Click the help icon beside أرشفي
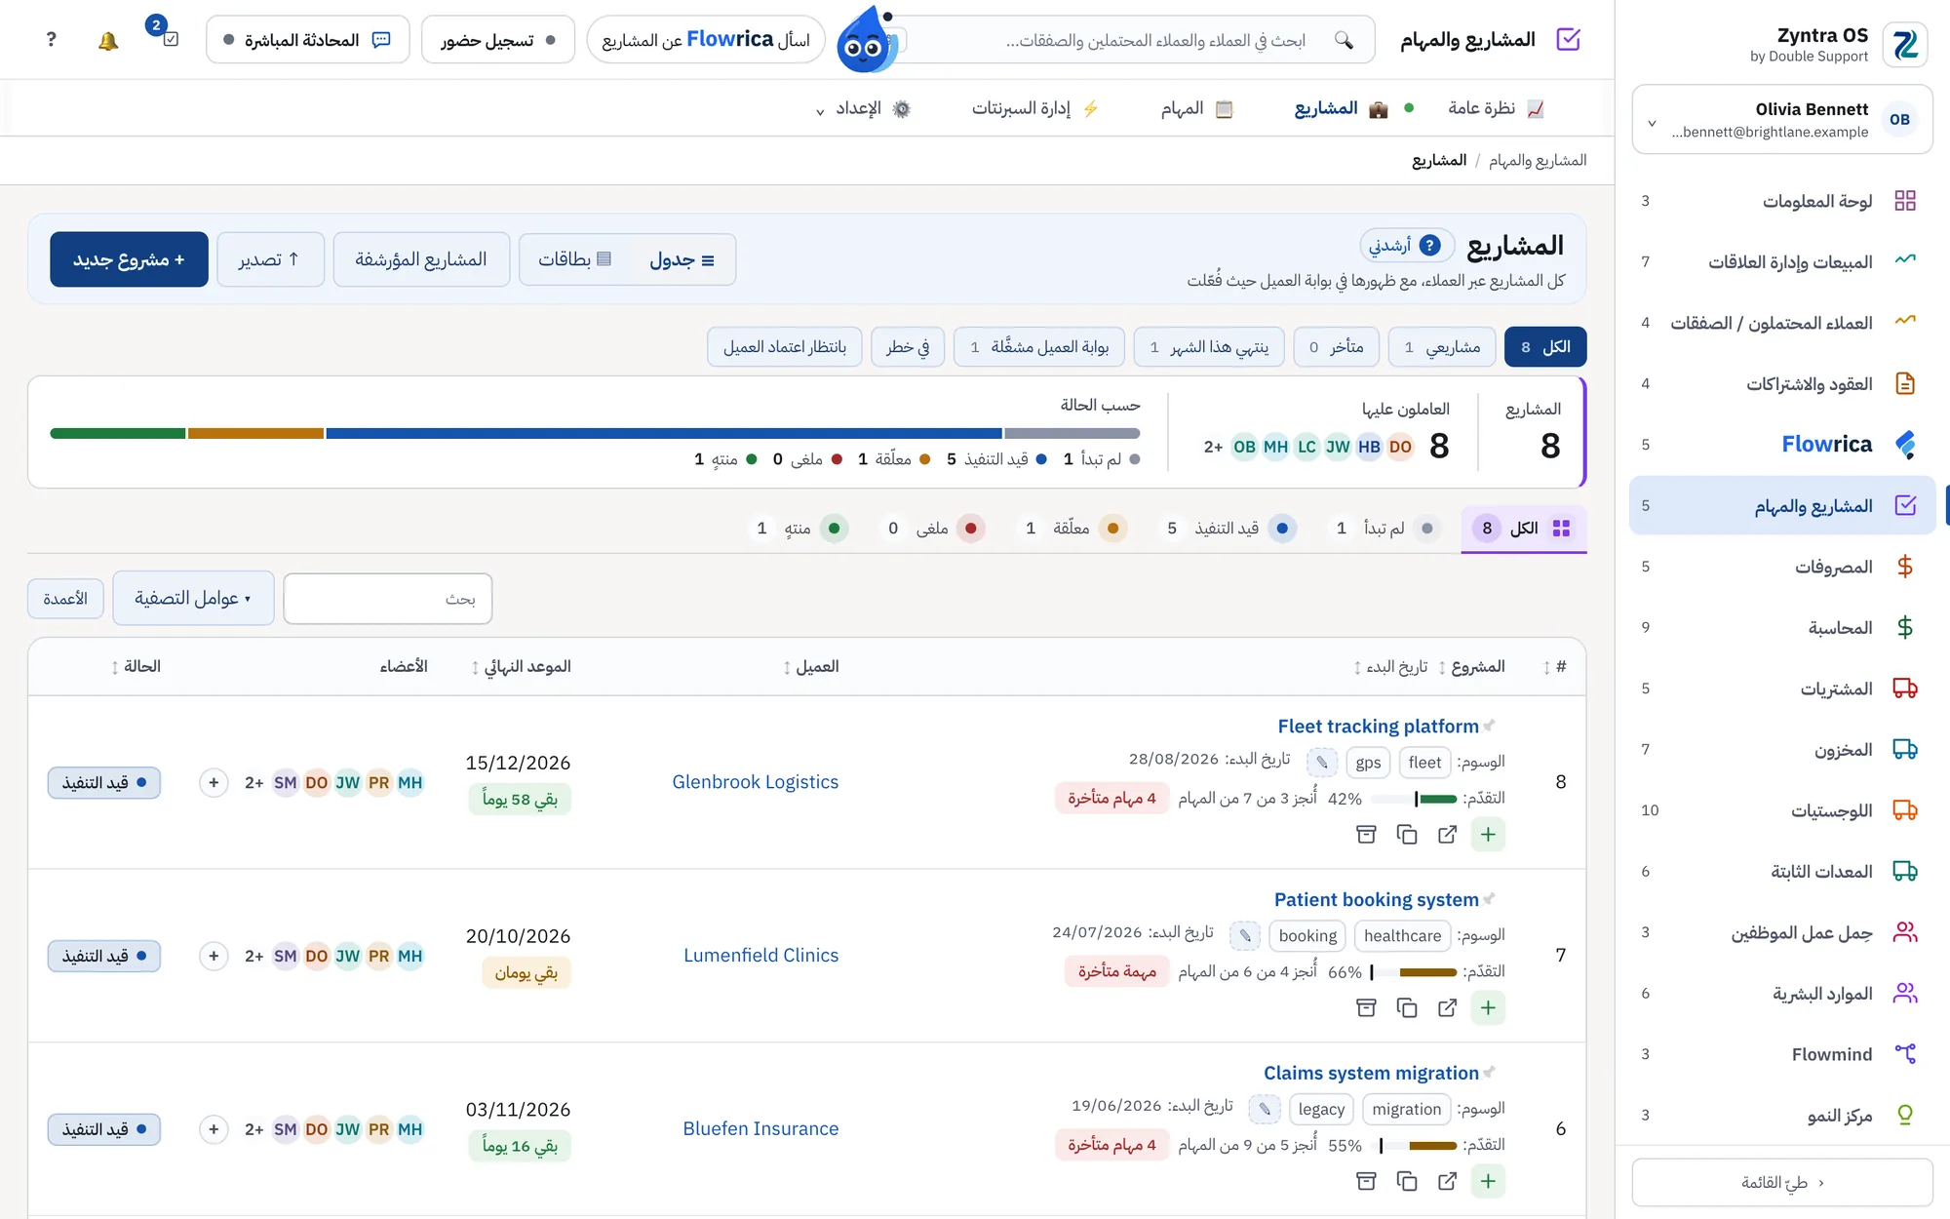The height and width of the screenshot is (1219, 1950). 1429,246
